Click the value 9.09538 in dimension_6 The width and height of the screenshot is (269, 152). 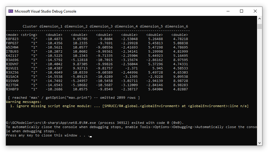pyautogui.click(x=181, y=77)
